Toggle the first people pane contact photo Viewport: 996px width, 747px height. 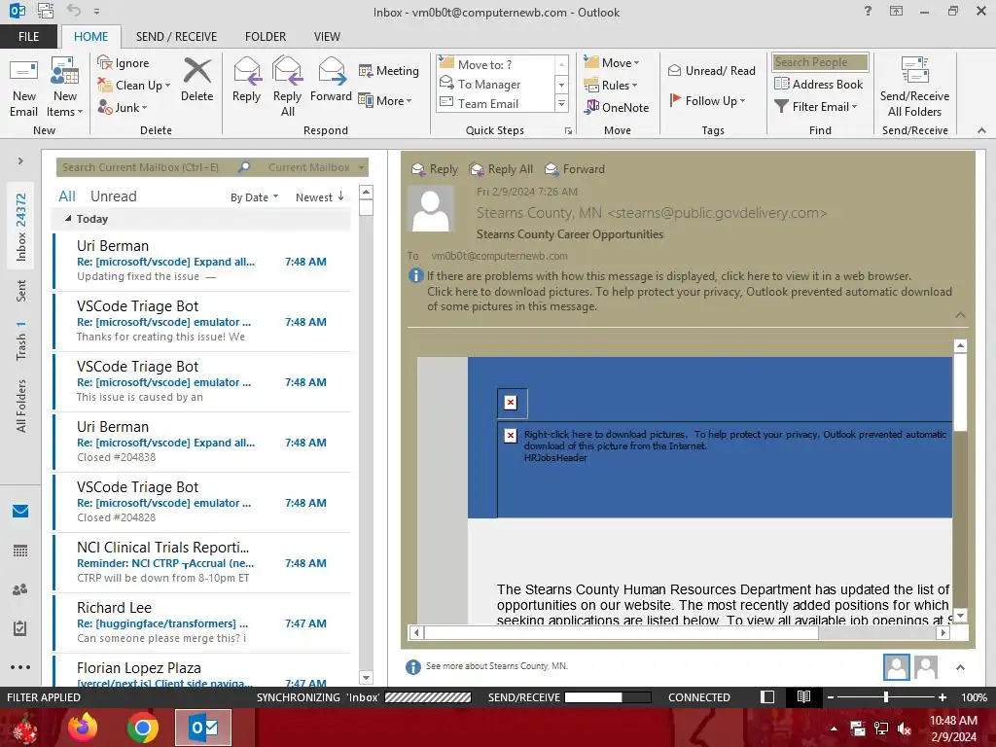[896, 667]
